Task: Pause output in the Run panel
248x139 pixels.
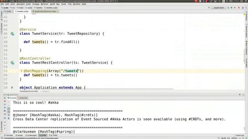Action: [5, 104]
